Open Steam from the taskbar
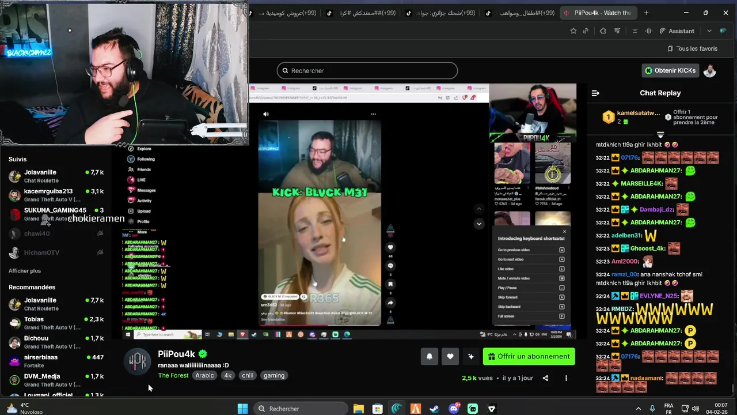The height and width of the screenshot is (415, 737). [435, 409]
